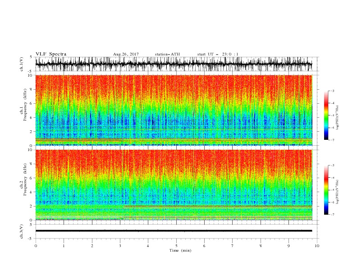Click the "10" kHz tick on ch.1 frequency axis
357x276 pixels.
pos(31,75)
